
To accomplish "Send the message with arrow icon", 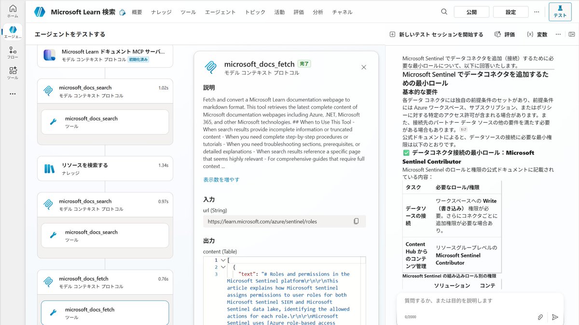I will point(555,317).
